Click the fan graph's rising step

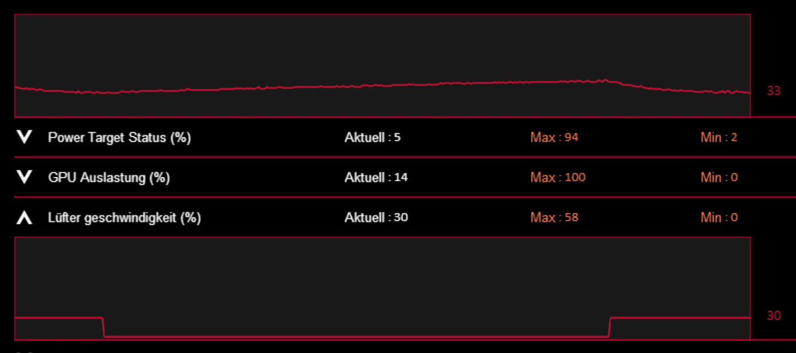click(x=609, y=327)
